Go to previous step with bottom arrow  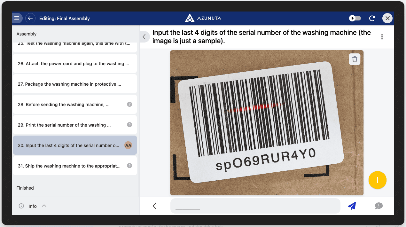point(155,206)
